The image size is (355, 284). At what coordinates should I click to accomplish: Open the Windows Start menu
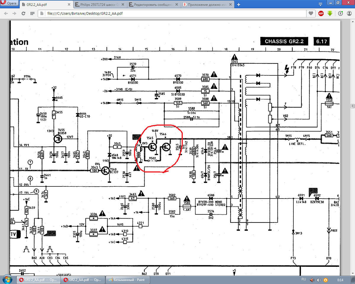7,280
